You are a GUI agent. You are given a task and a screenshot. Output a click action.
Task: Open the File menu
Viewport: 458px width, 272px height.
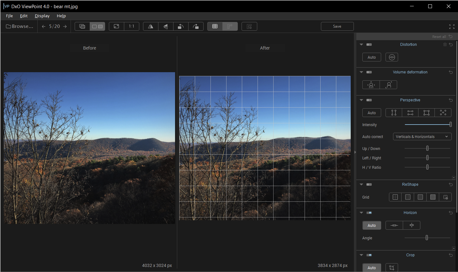click(x=9, y=16)
